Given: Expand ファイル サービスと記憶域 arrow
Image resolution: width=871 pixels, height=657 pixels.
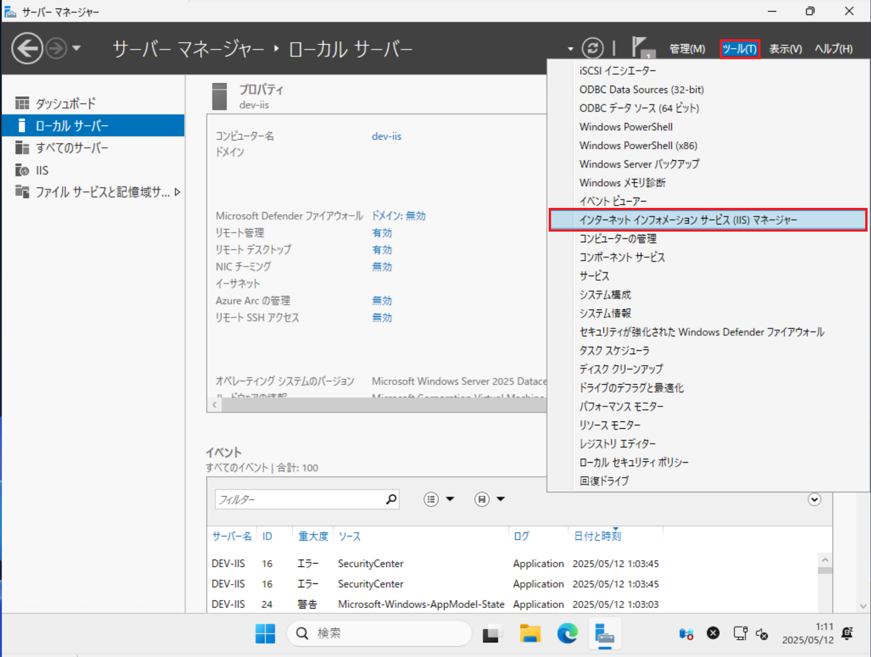Looking at the screenshot, I should click(177, 192).
